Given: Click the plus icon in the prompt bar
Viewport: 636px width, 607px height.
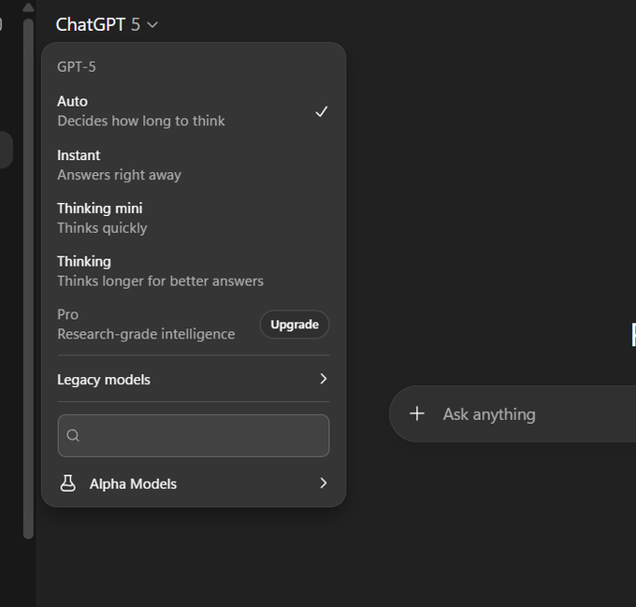Looking at the screenshot, I should pos(417,413).
